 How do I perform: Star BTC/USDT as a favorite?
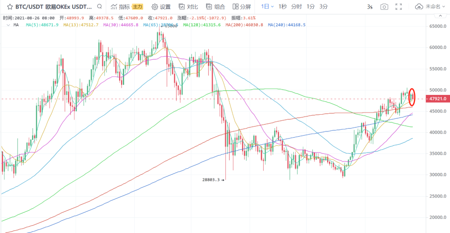(9, 7)
